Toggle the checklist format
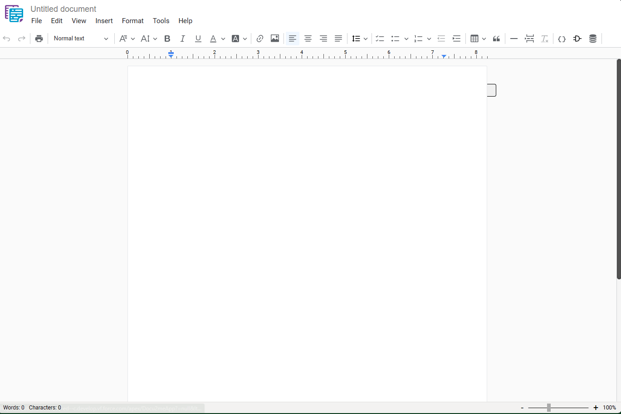 pyautogui.click(x=380, y=39)
